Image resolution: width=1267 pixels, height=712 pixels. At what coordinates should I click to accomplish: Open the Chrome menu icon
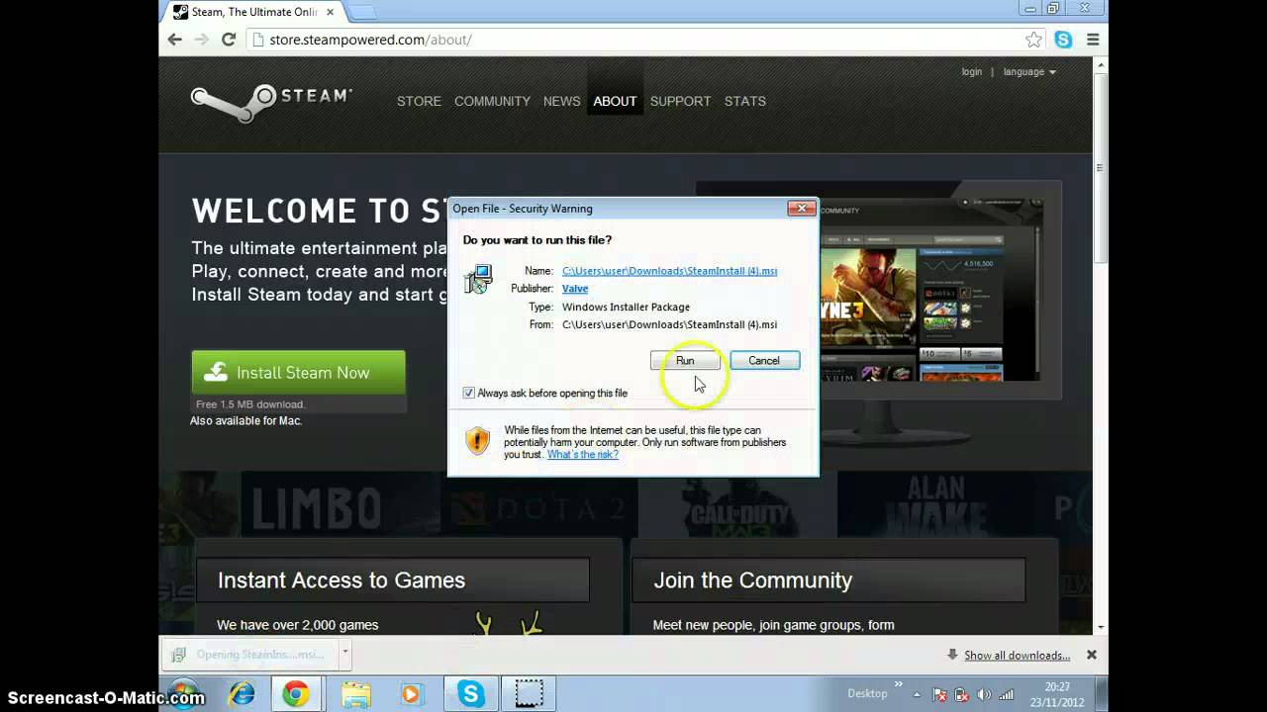tap(1093, 40)
